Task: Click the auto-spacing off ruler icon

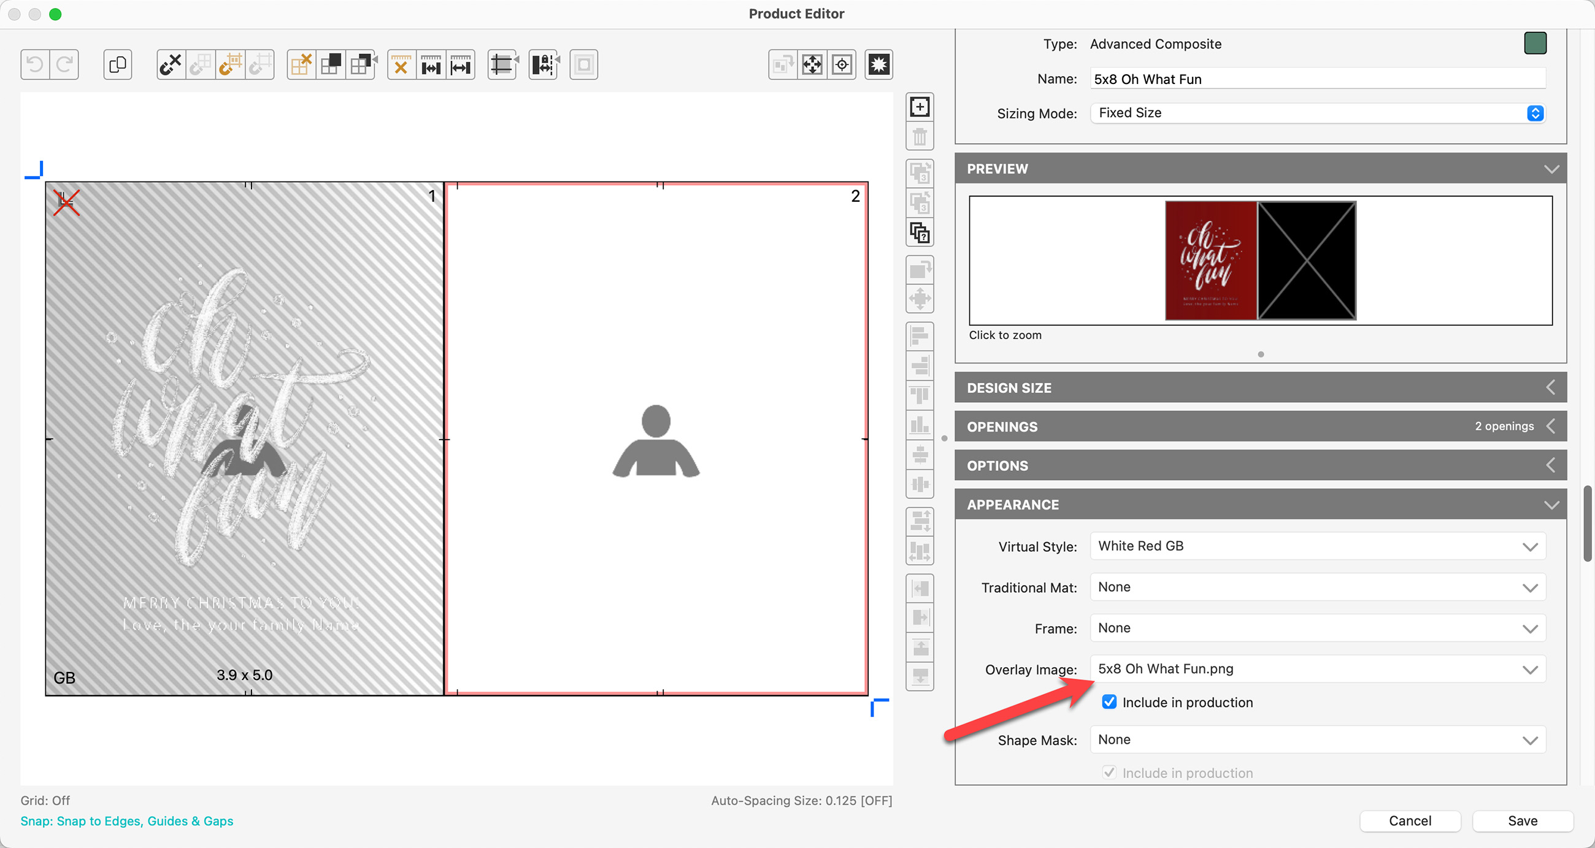Action: pyautogui.click(x=401, y=64)
